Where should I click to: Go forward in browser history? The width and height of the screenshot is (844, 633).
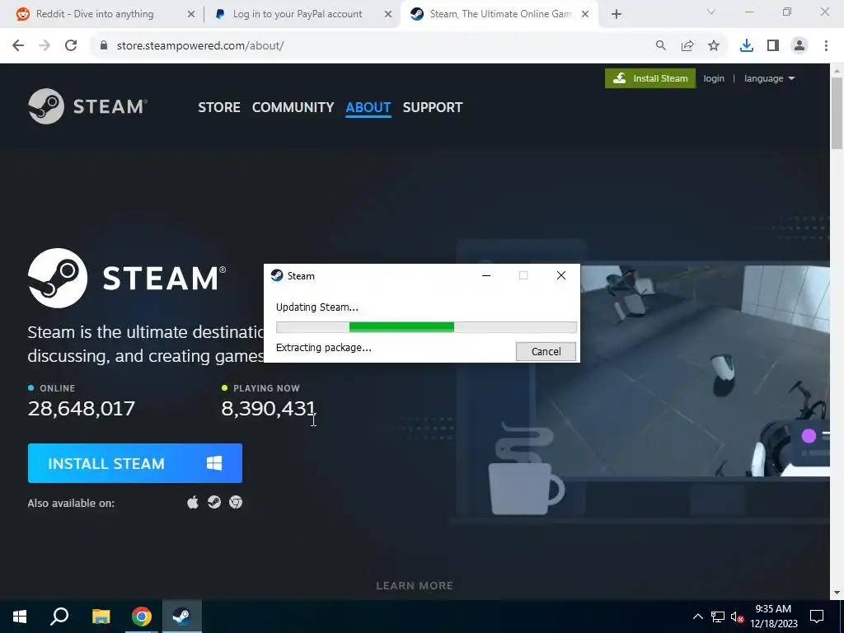45,46
